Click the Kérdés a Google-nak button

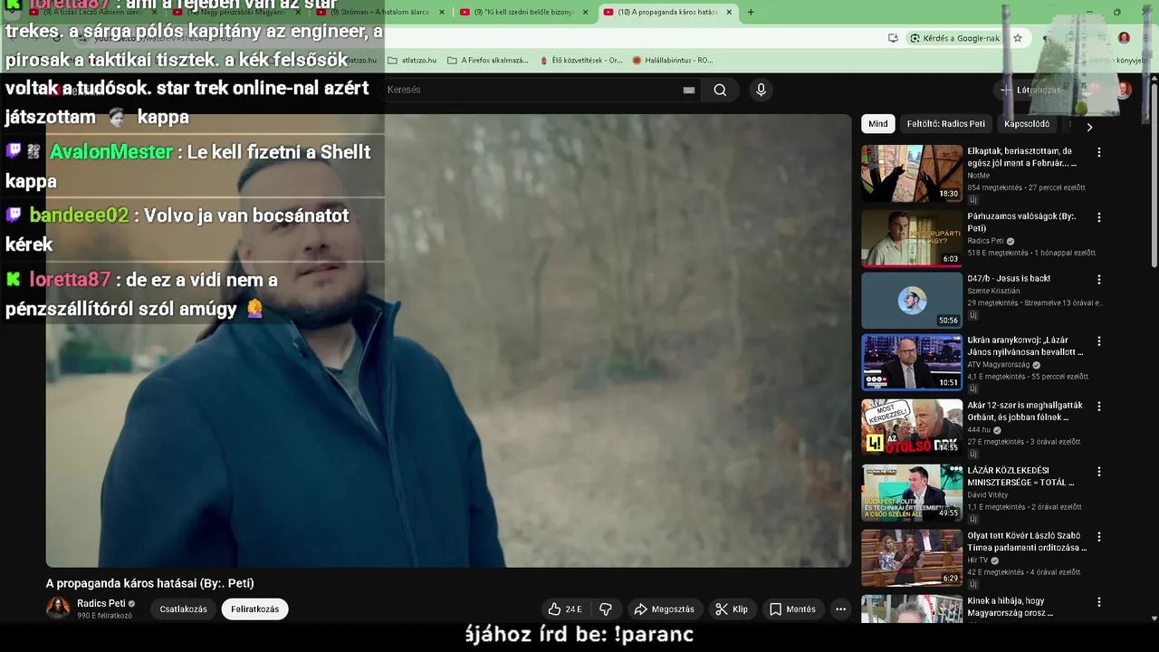(x=955, y=38)
